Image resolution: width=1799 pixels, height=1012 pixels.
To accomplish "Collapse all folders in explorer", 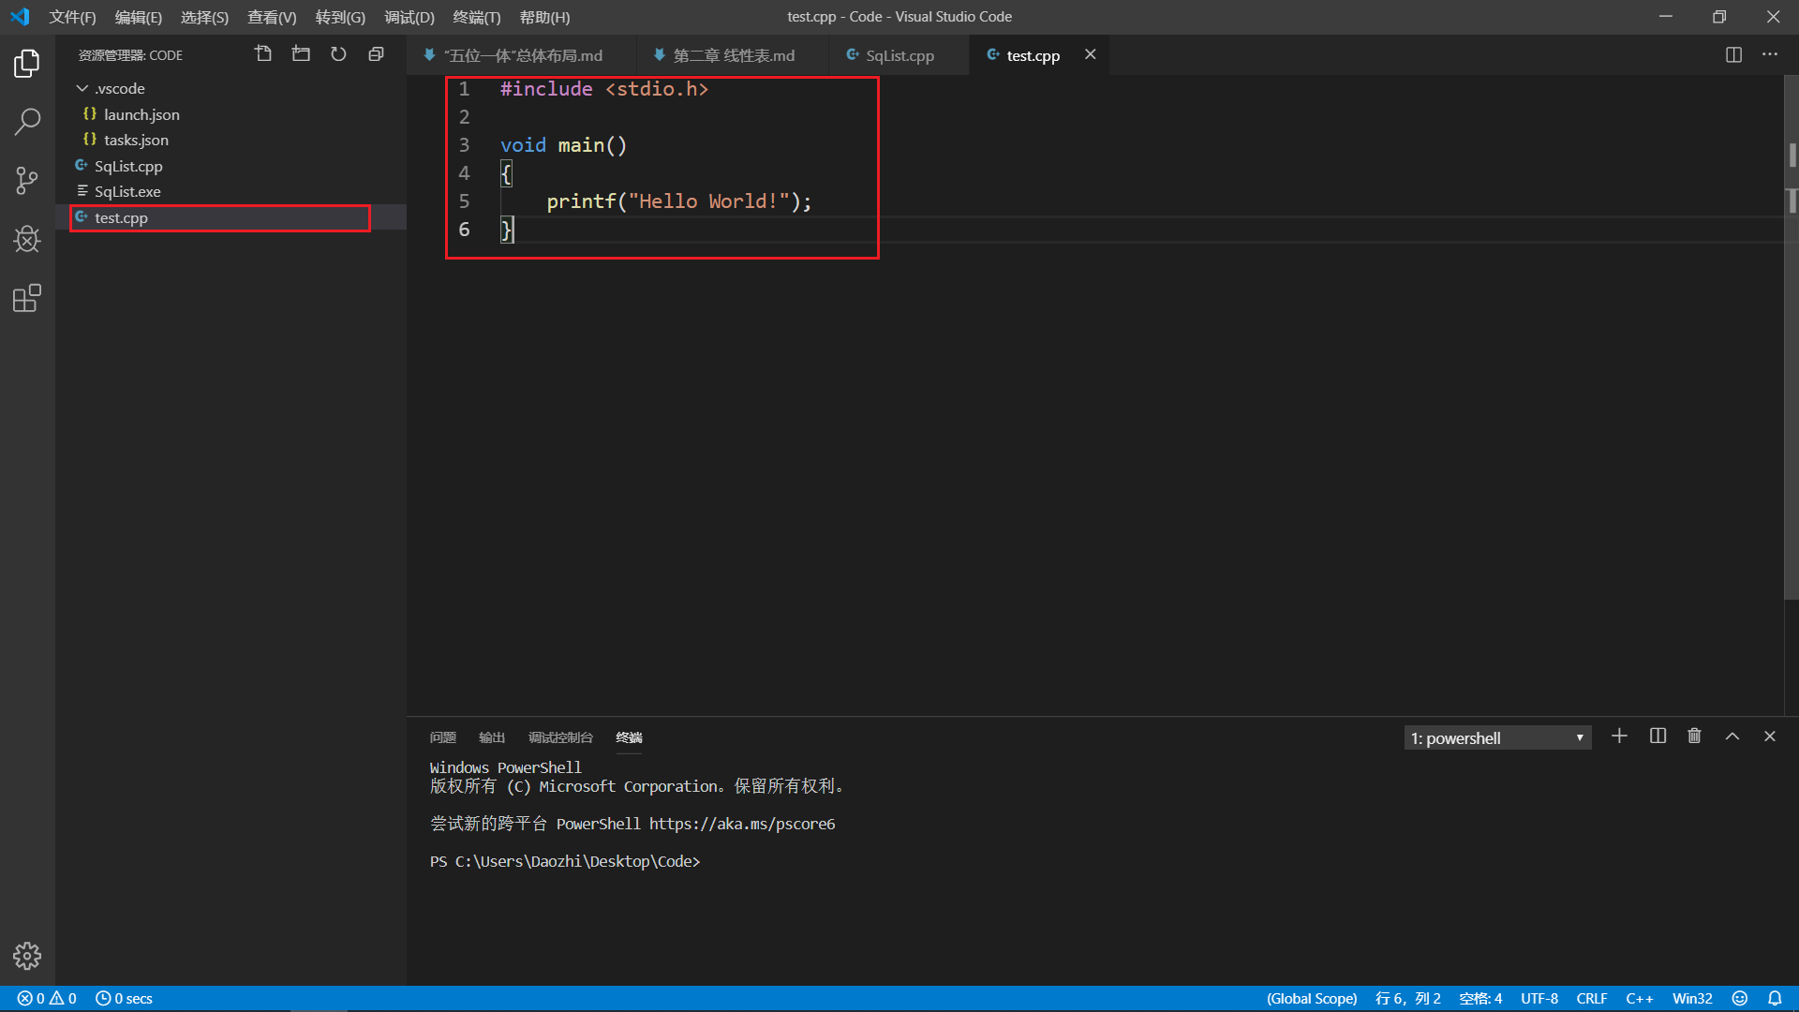I will (x=376, y=54).
